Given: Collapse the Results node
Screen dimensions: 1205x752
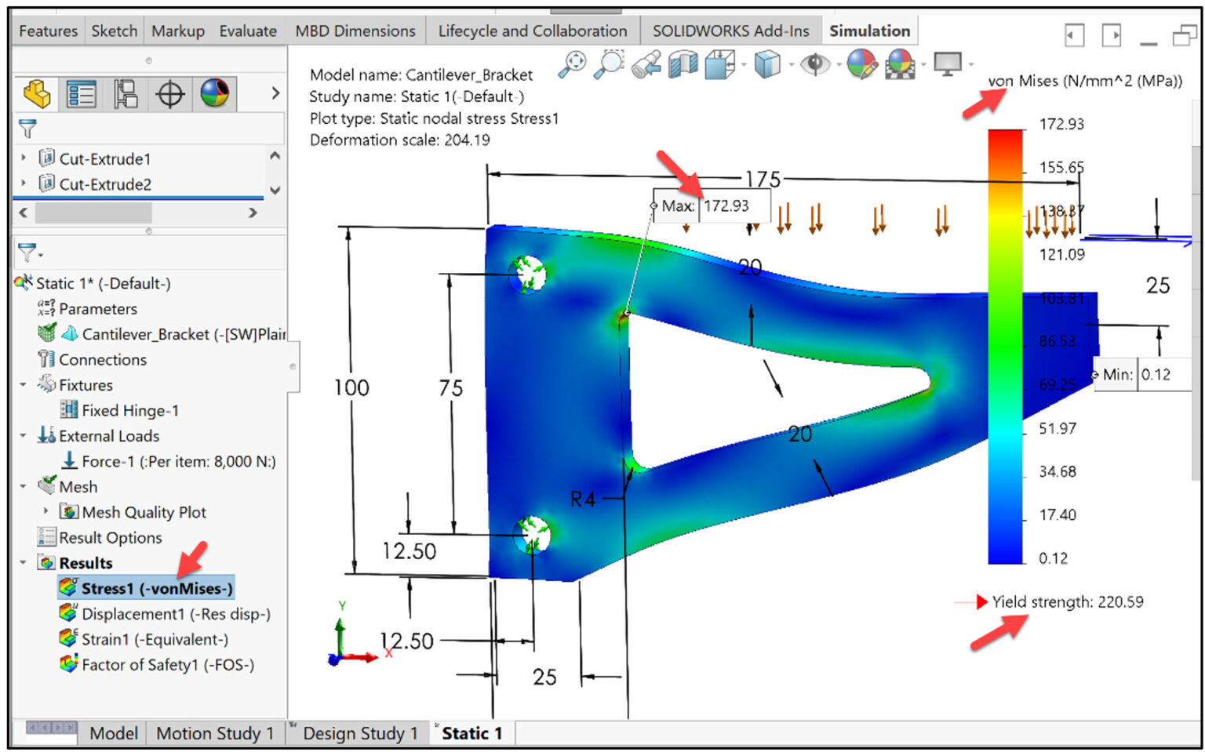Looking at the screenshot, I should pos(23,562).
